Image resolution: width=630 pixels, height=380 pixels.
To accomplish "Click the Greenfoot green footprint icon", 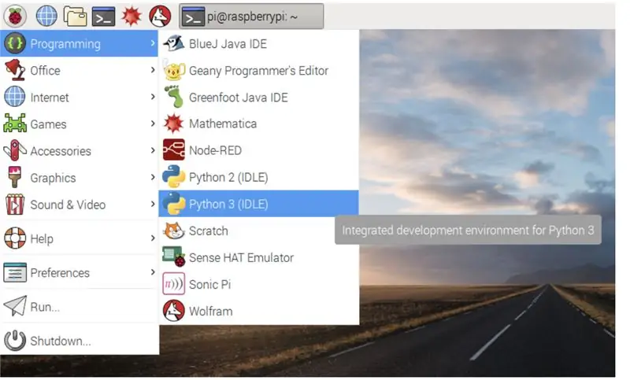I will pos(173,97).
